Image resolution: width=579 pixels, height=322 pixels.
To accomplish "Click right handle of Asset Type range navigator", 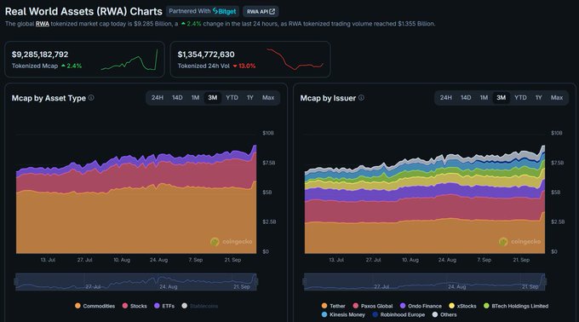I will (x=256, y=282).
